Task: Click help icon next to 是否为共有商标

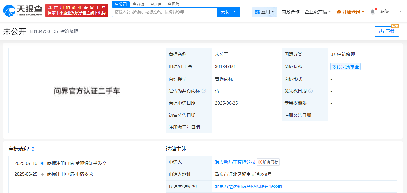Action: pos(204,91)
